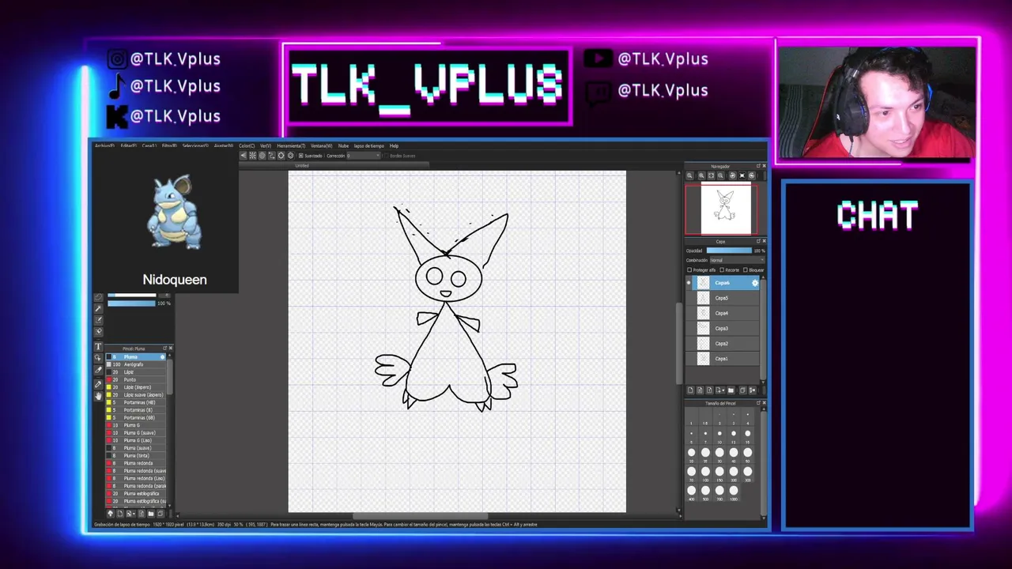
Task: Open the lapso de tiempo menu
Action: [369, 146]
